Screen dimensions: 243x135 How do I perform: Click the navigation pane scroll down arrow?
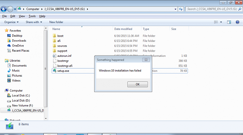46,118
